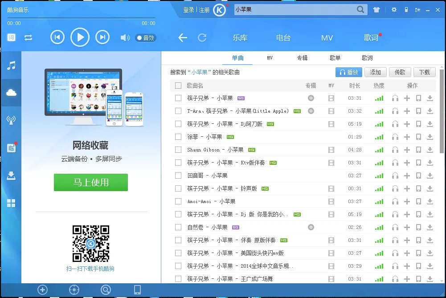The width and height of the screenshot is (446, 298).
Task: Open the local music library from sidebar
Action: (x=11, y=65)
